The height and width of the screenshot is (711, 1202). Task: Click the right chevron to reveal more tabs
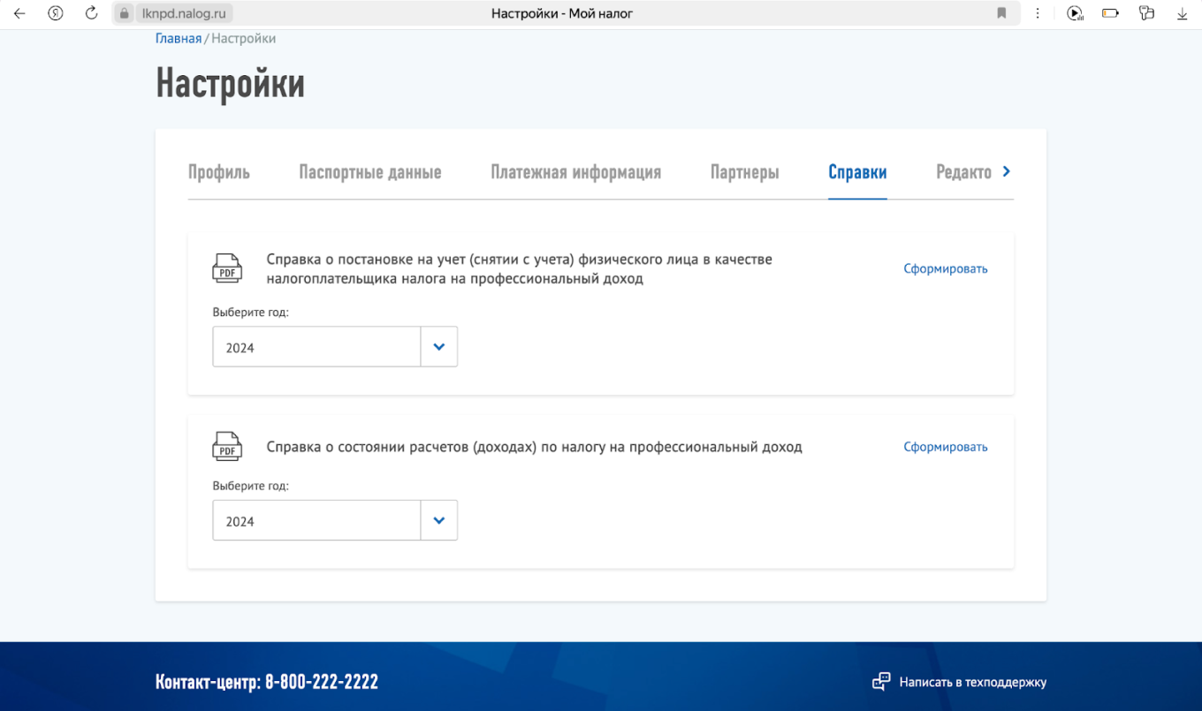1007,172
